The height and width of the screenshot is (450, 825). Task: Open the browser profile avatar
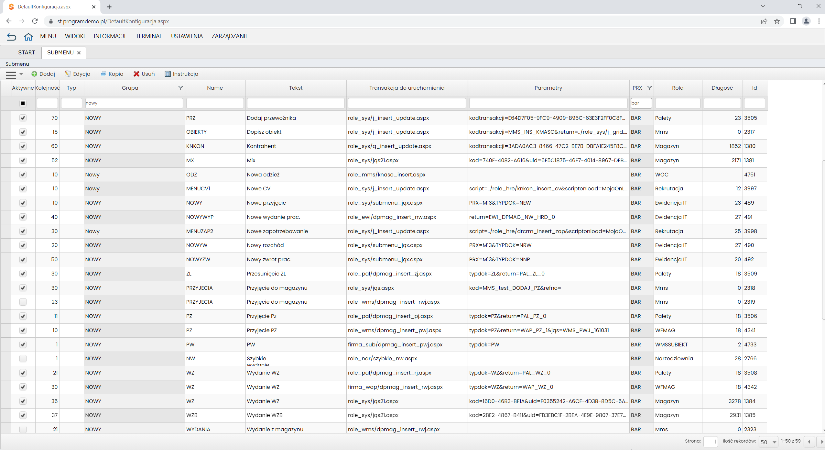(x=806, y=21)
